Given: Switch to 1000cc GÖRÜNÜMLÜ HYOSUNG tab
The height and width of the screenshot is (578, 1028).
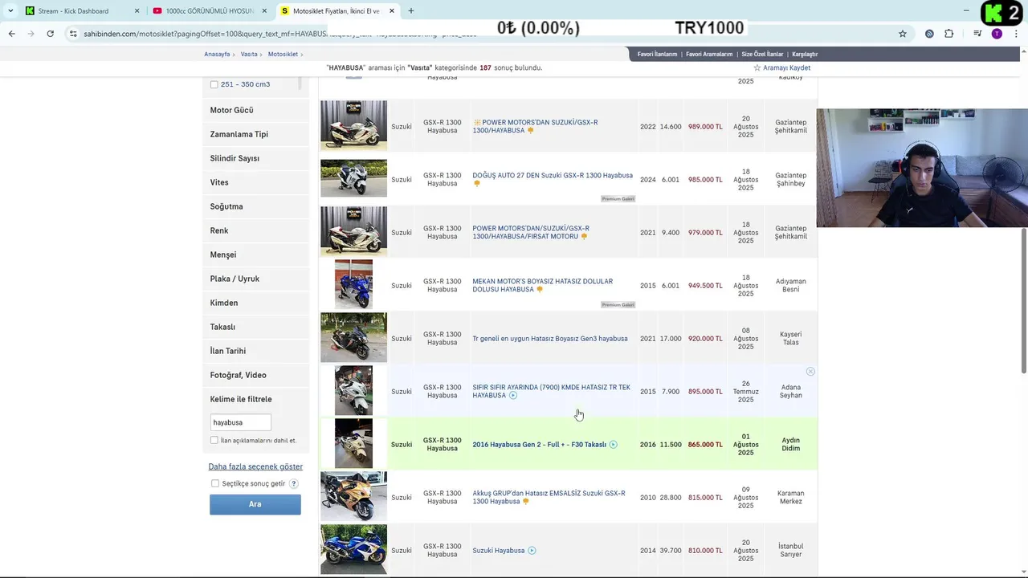Looking at the screenshot, I should [209, 11].
